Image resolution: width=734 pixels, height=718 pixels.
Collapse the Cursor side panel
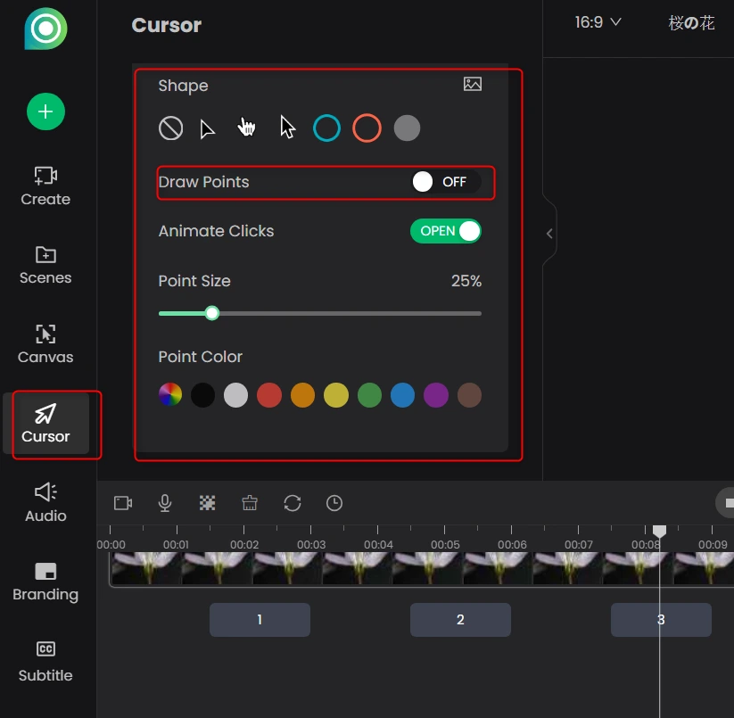[x=549, y=234]
